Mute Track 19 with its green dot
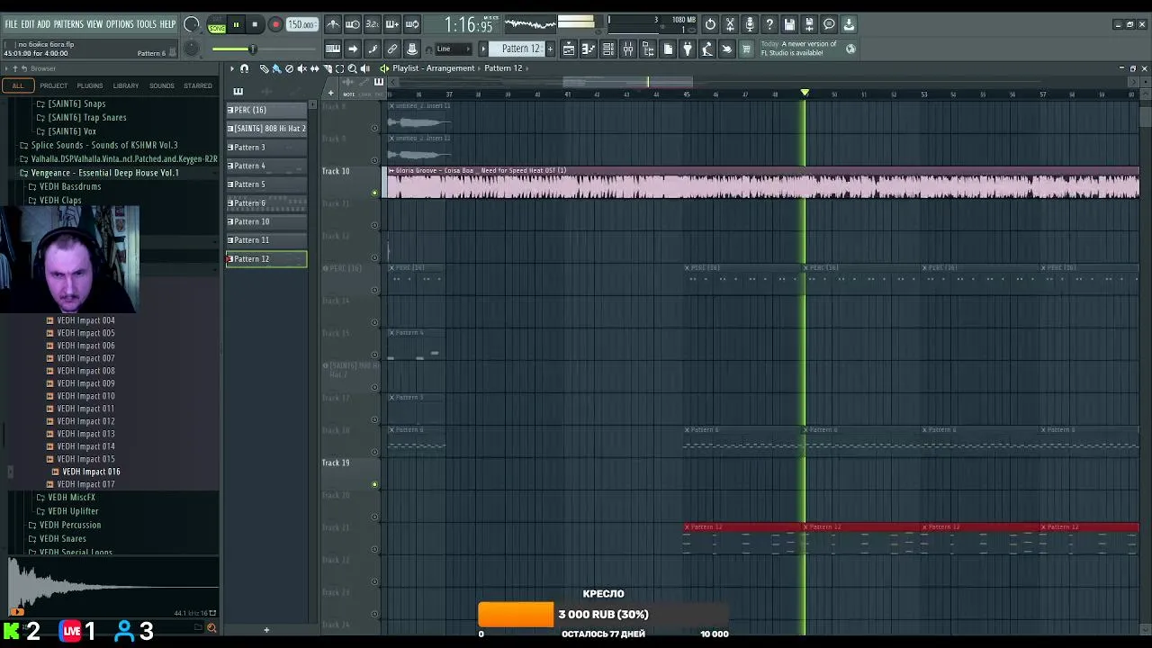Viewport: 1152px width, 648px height. click(x=374, y=484)
